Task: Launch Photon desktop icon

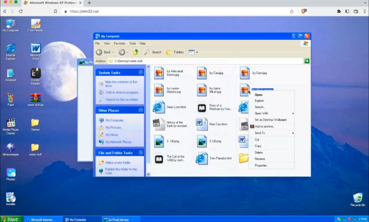Action: [11, 175]
